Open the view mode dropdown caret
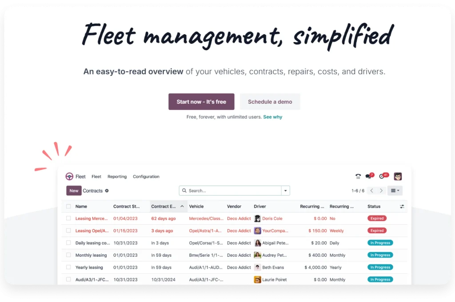455x302 pixels. 399,190
